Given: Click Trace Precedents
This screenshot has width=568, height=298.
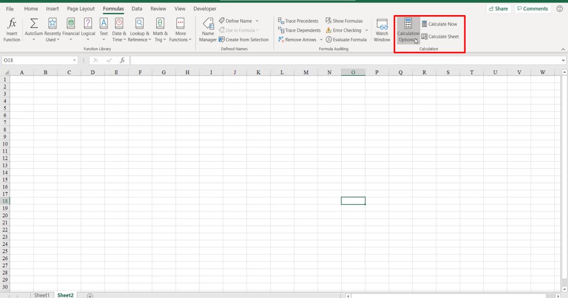Looking at the screenshot, I should click(x=298, y=21).
